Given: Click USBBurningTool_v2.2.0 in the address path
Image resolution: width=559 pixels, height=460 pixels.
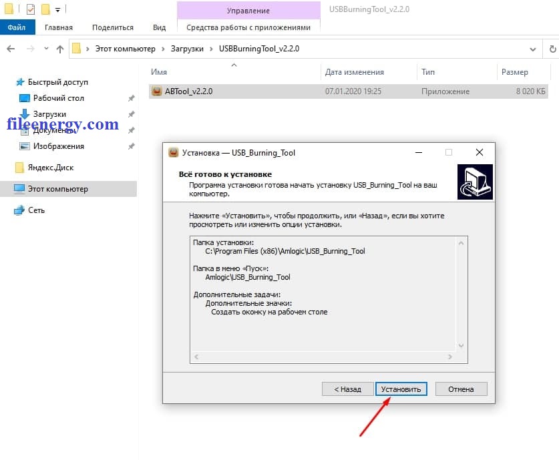Looking at the screenshot, I should point(259,49).
